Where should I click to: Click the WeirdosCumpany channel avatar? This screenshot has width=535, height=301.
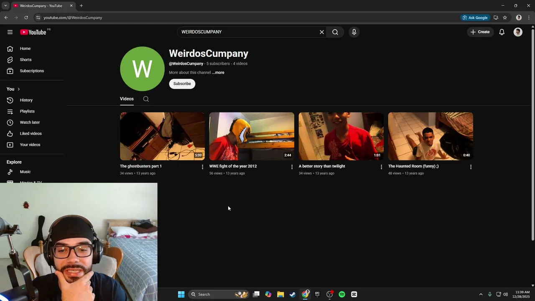point(142,69)
